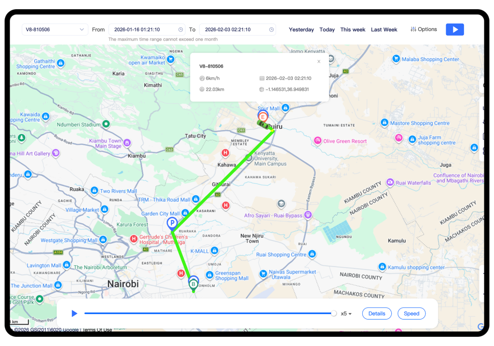Expand the x5 playback speed dropdown
The width and height of the screenshot is (494, 346).
(346, 314)
